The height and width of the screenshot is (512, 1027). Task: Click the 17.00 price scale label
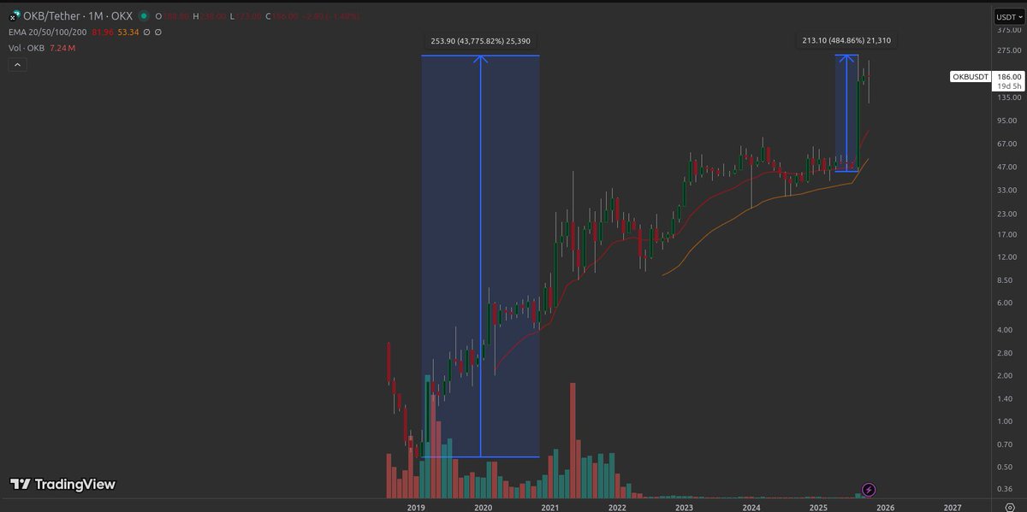click(1007, 234)
